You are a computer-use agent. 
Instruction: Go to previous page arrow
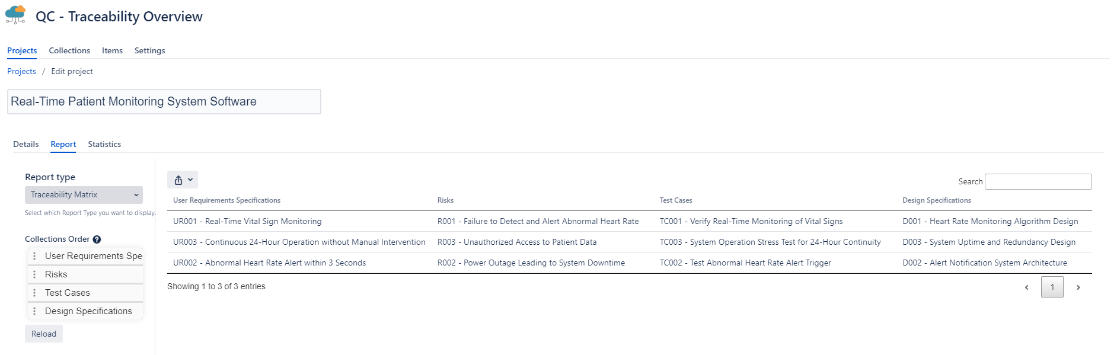point(1027,287)
